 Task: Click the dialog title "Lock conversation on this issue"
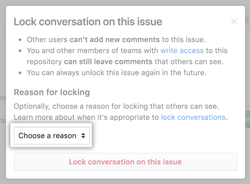coord(88,22)
